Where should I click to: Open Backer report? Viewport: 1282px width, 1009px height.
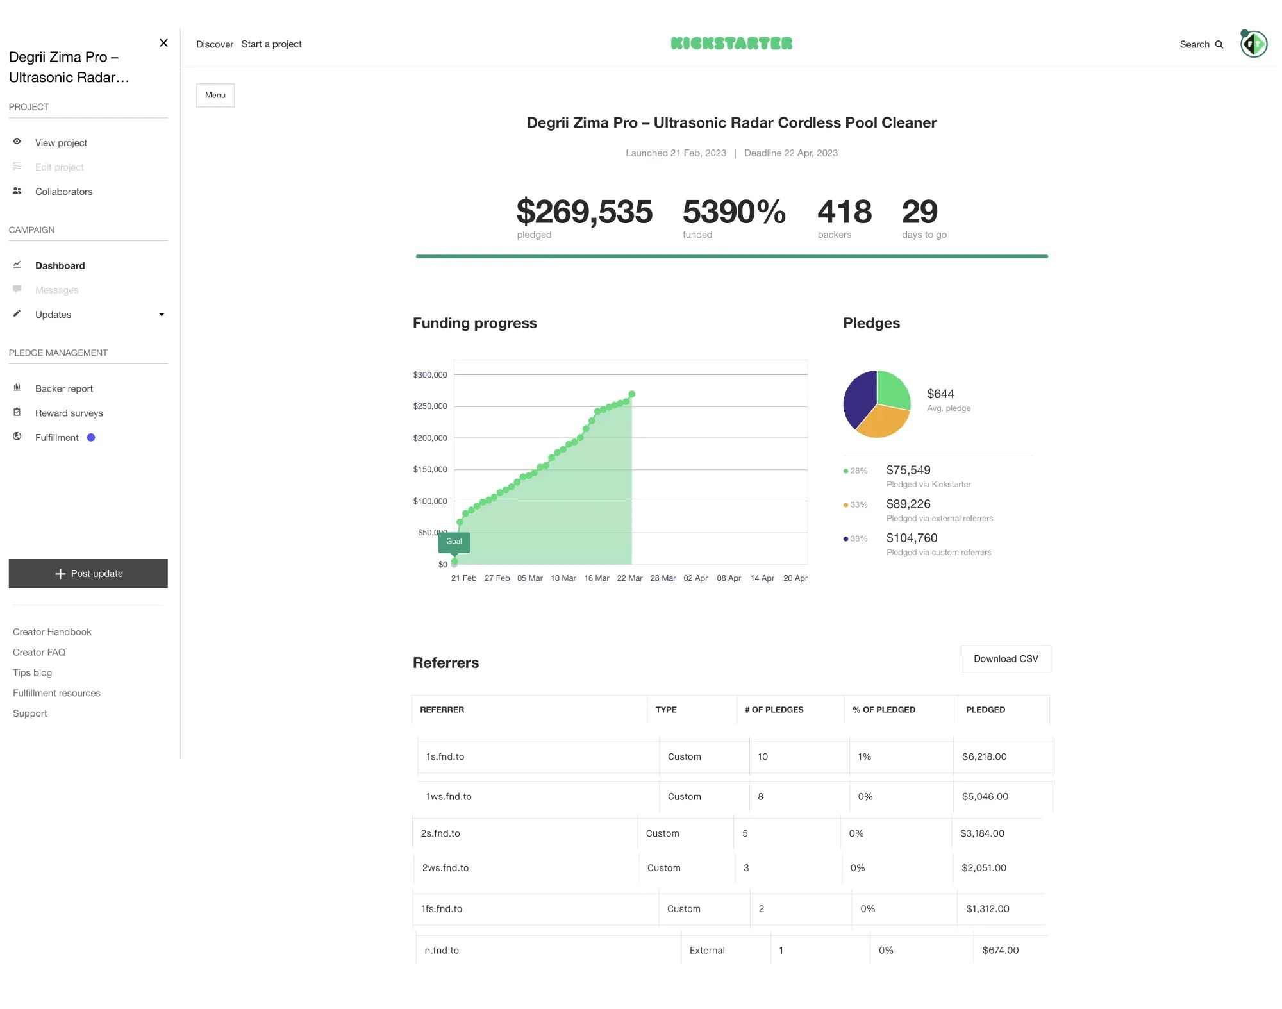click(x=64, y=389)
